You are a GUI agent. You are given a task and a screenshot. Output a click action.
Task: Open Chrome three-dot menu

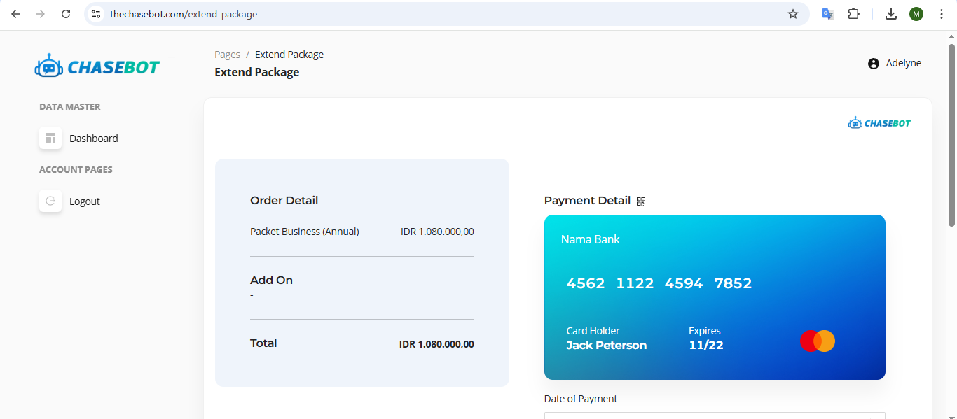coord(942,14)
